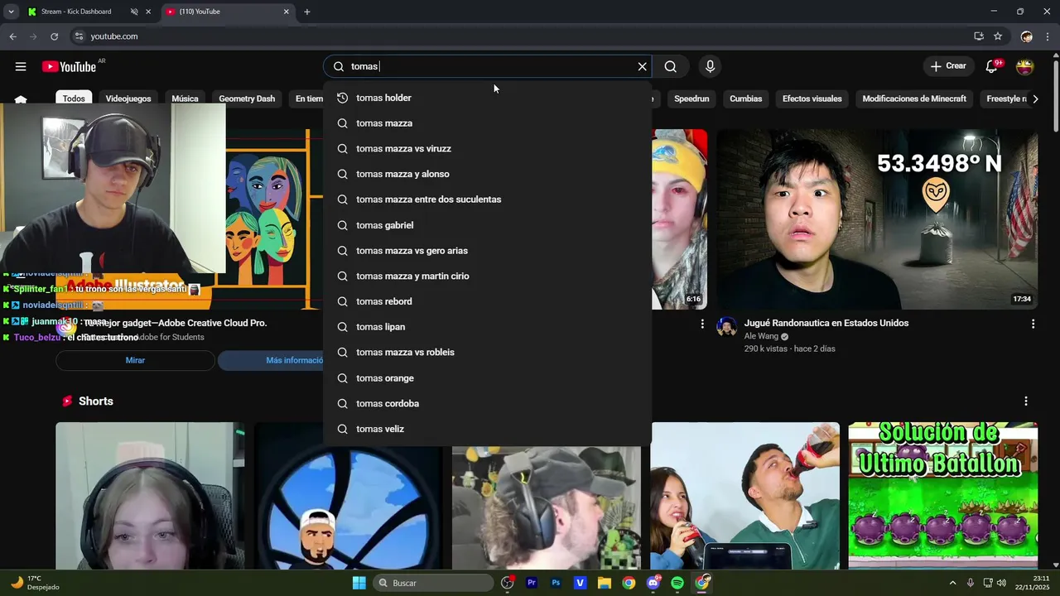Select suggestion 'tomas gabriel'
Viewport: 1060px width, 596px height.
487,225
